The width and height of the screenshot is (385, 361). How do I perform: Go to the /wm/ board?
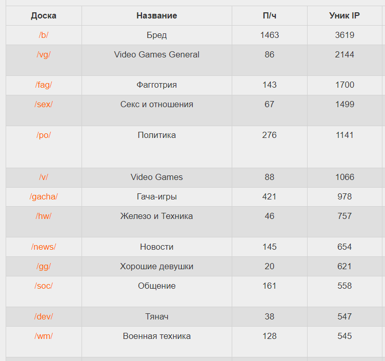(44, 336)
